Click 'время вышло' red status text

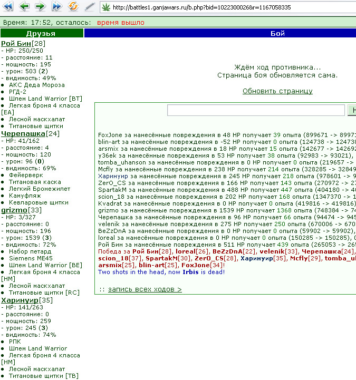point(121,23)
